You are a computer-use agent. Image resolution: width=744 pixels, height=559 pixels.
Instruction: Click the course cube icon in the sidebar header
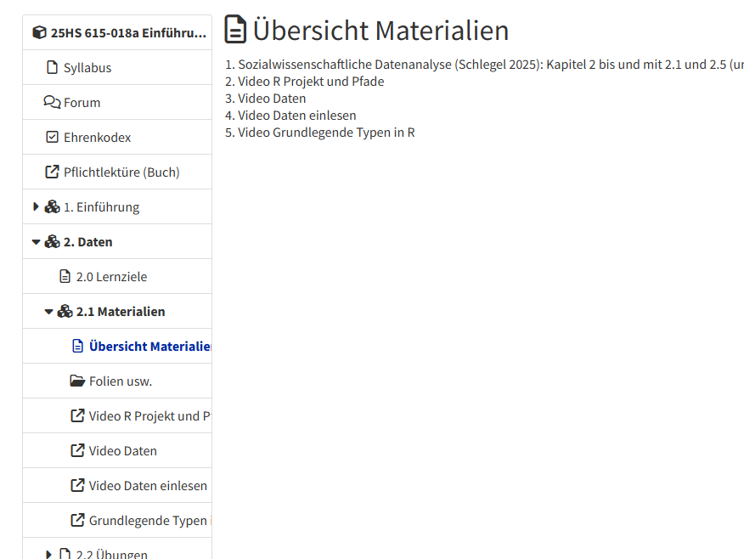(x=39, y=33)
